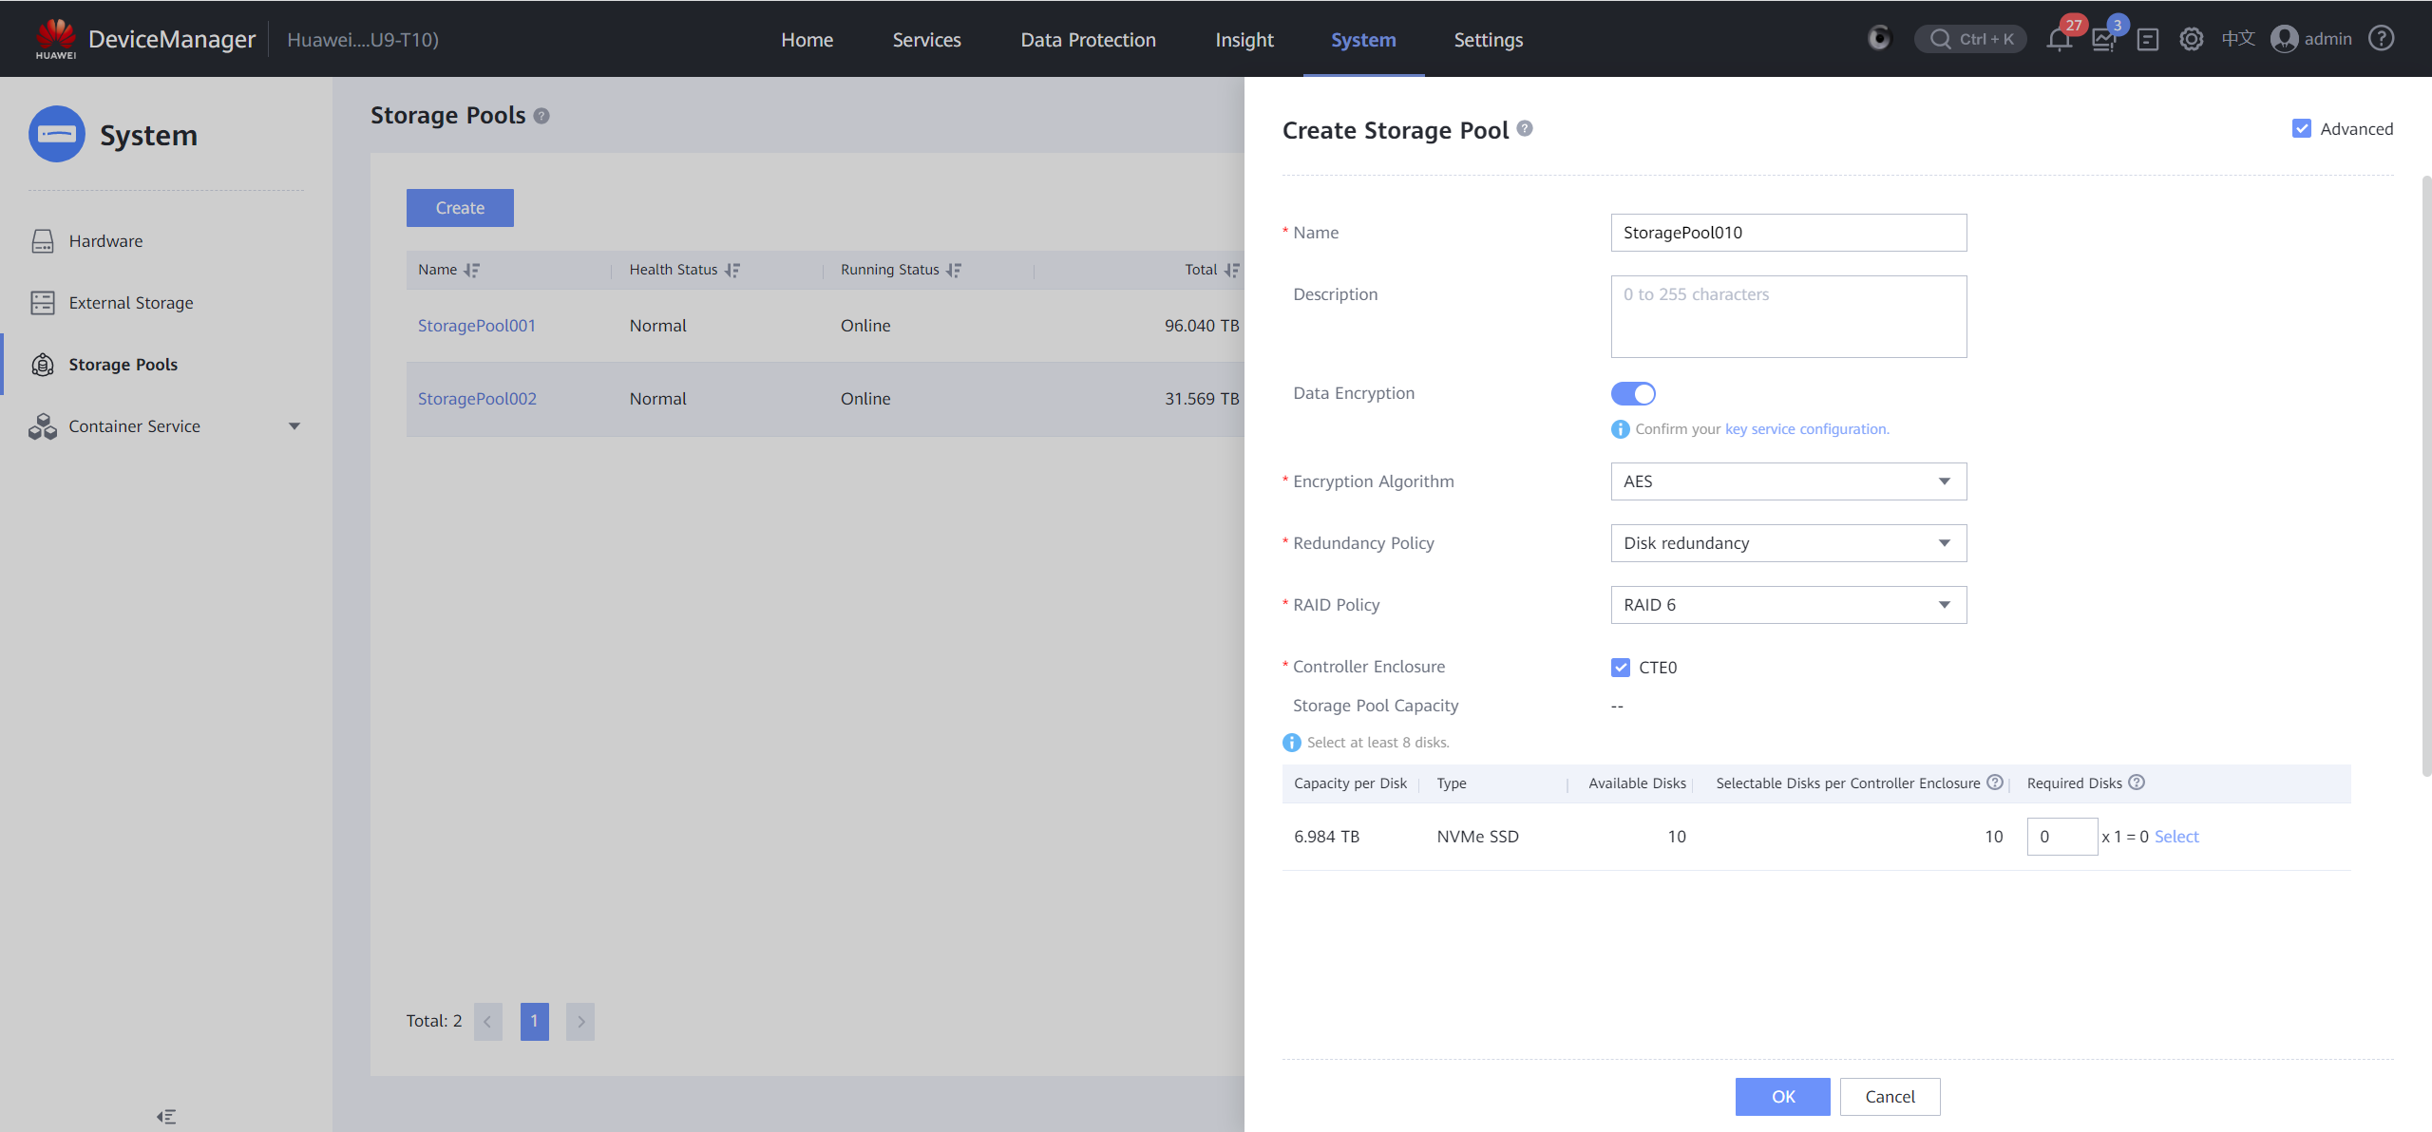Uncheck the Advanced checkbox
The height and width of the screenshot is (1132, 2432).
tap(2301, 129)
